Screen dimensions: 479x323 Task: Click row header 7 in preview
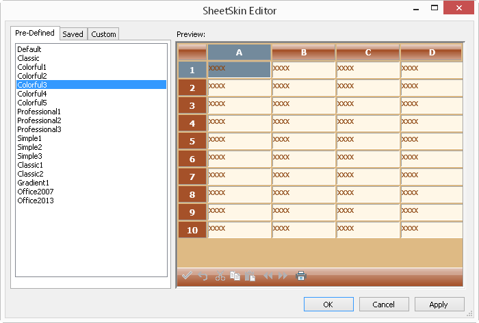pyautogui.click(x=192, y=177)
